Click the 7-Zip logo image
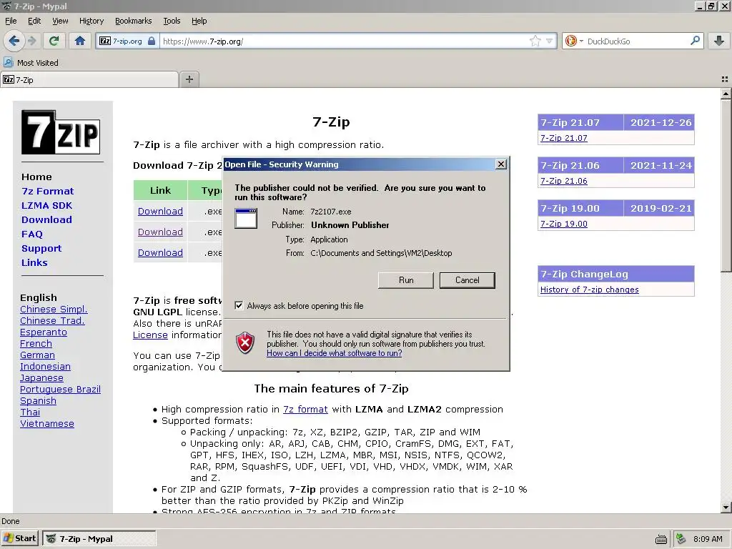 tap(61, 132)
